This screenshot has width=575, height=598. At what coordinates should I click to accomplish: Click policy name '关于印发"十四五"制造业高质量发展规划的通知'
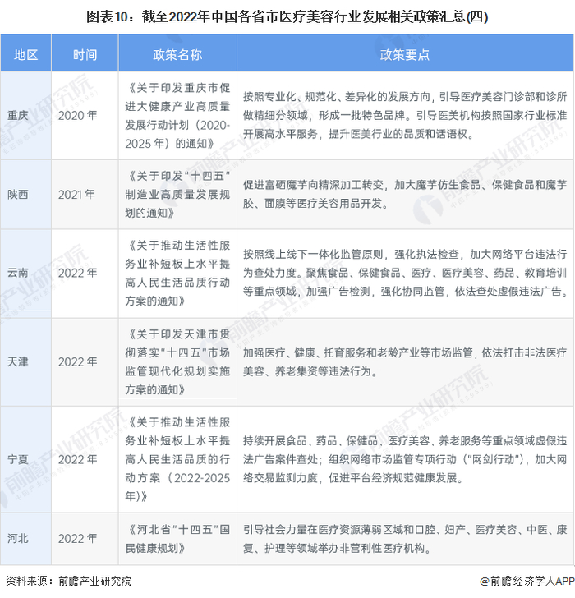[177, 195]
